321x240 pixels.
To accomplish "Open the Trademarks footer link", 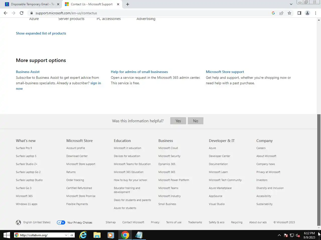I will [195, 222].
